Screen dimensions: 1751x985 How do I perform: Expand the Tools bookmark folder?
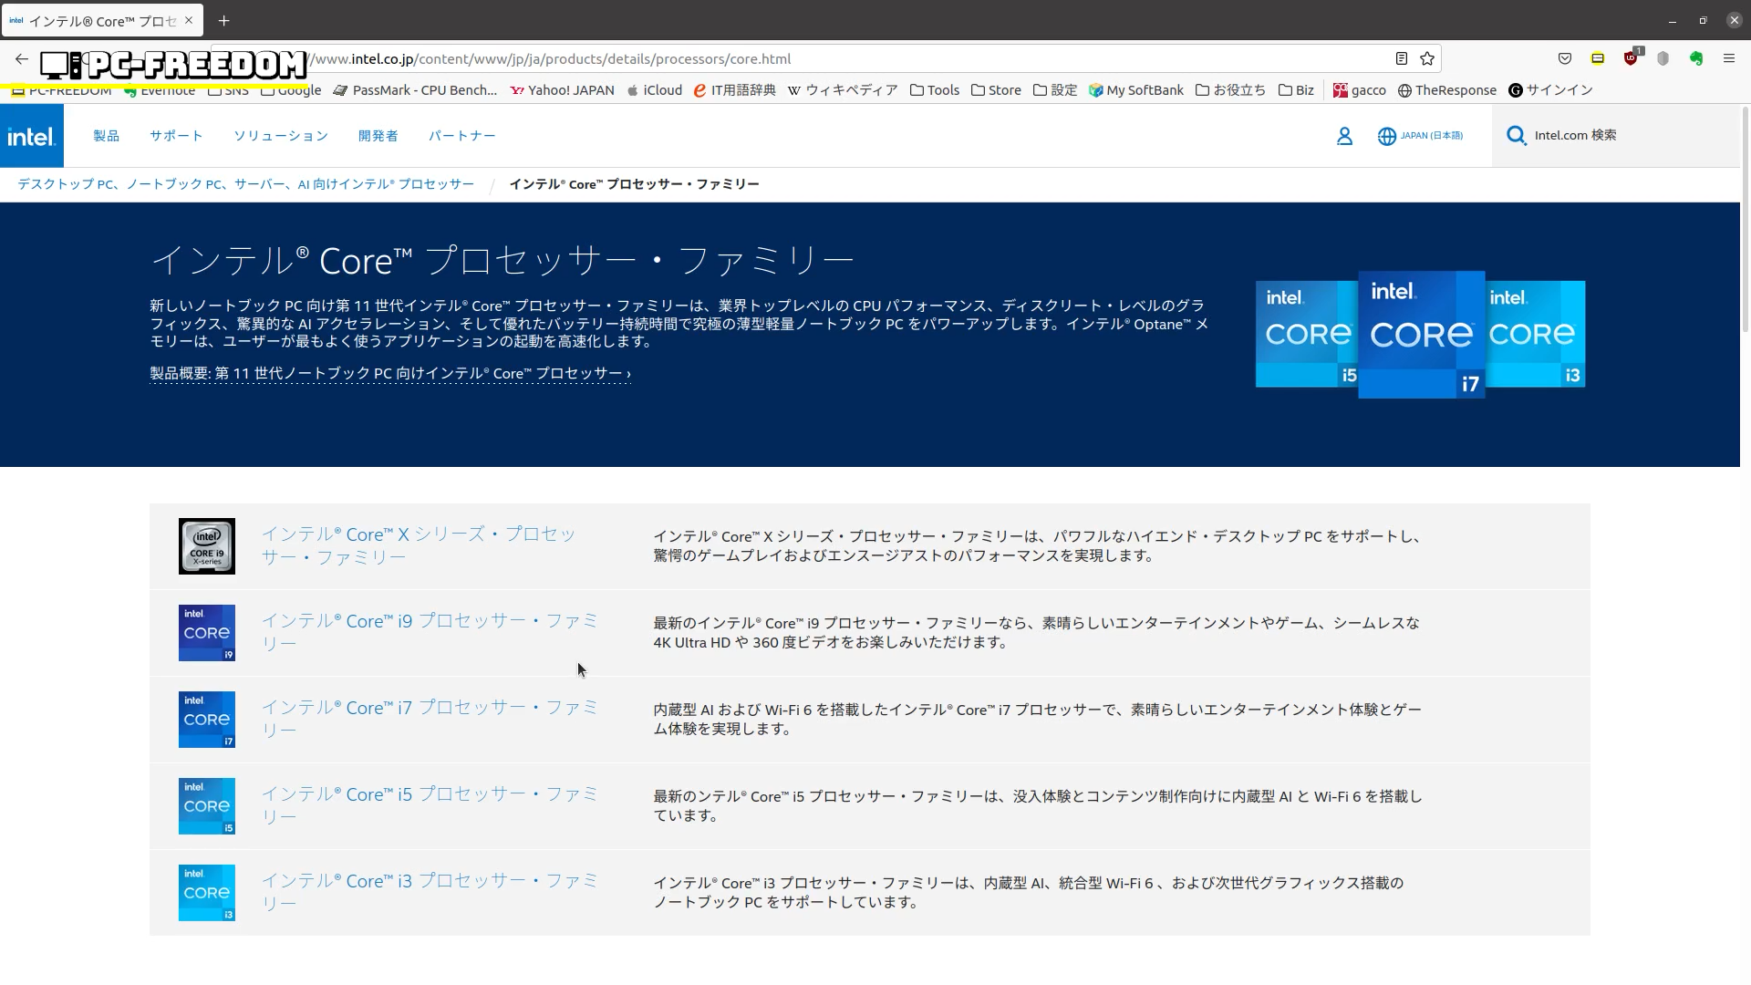click(x=935, y=90)
